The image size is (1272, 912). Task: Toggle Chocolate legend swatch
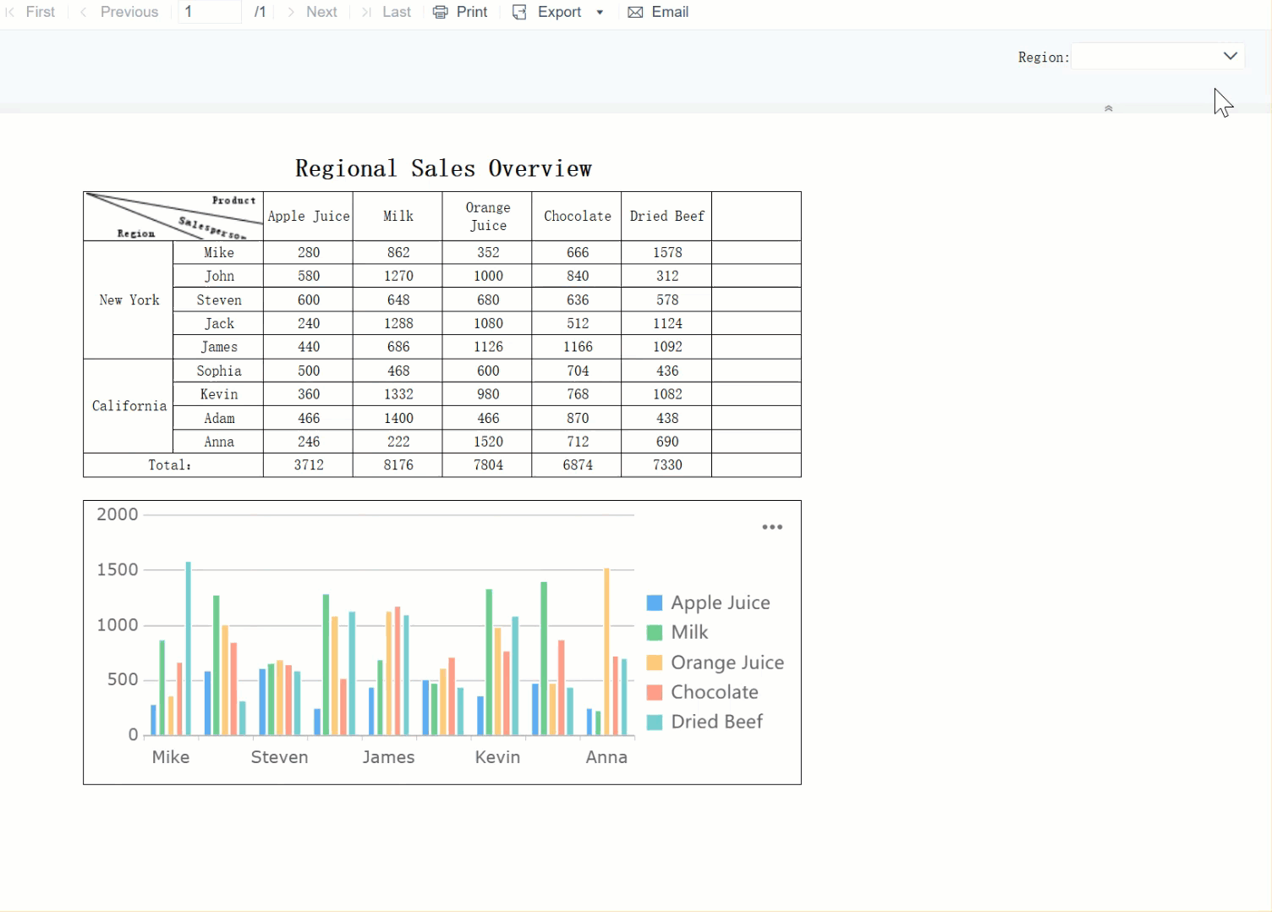pyautogui.click(x=655, y=692)
